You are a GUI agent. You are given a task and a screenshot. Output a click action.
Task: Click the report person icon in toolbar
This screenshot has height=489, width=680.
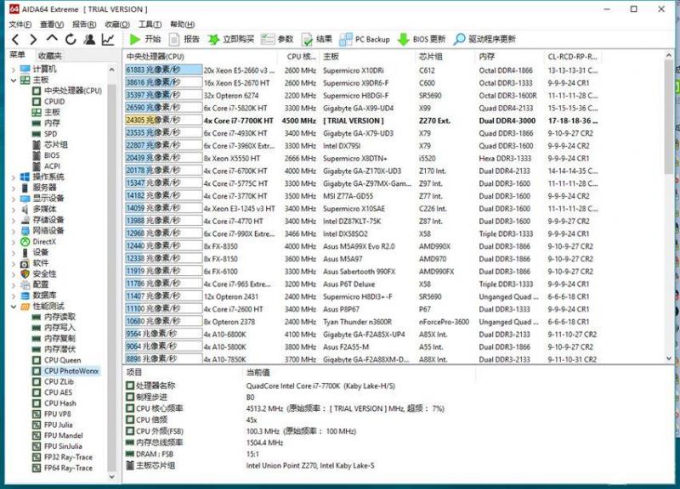click(x=90, y=39)
